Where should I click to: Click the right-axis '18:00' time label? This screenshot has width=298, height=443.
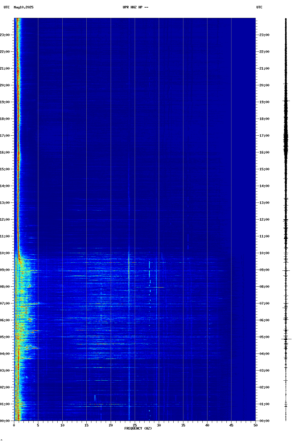(x=264, y=119)
